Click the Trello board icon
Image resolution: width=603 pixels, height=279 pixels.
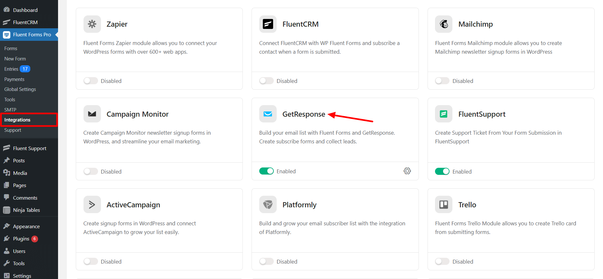pos(444,205)
